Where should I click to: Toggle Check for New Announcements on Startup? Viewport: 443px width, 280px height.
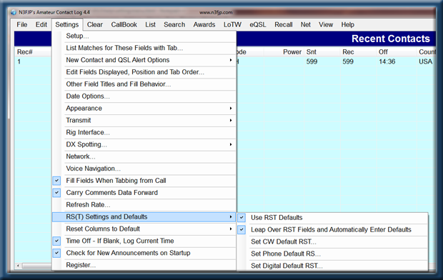click(144, 253)
